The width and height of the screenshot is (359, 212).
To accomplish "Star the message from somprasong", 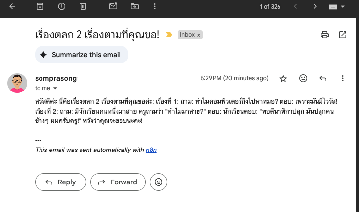I will [283, 79].
